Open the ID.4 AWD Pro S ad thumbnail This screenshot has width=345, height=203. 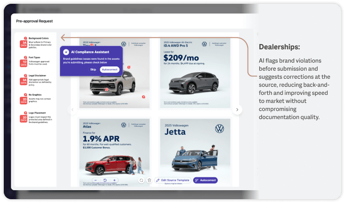tap(195, 73)
